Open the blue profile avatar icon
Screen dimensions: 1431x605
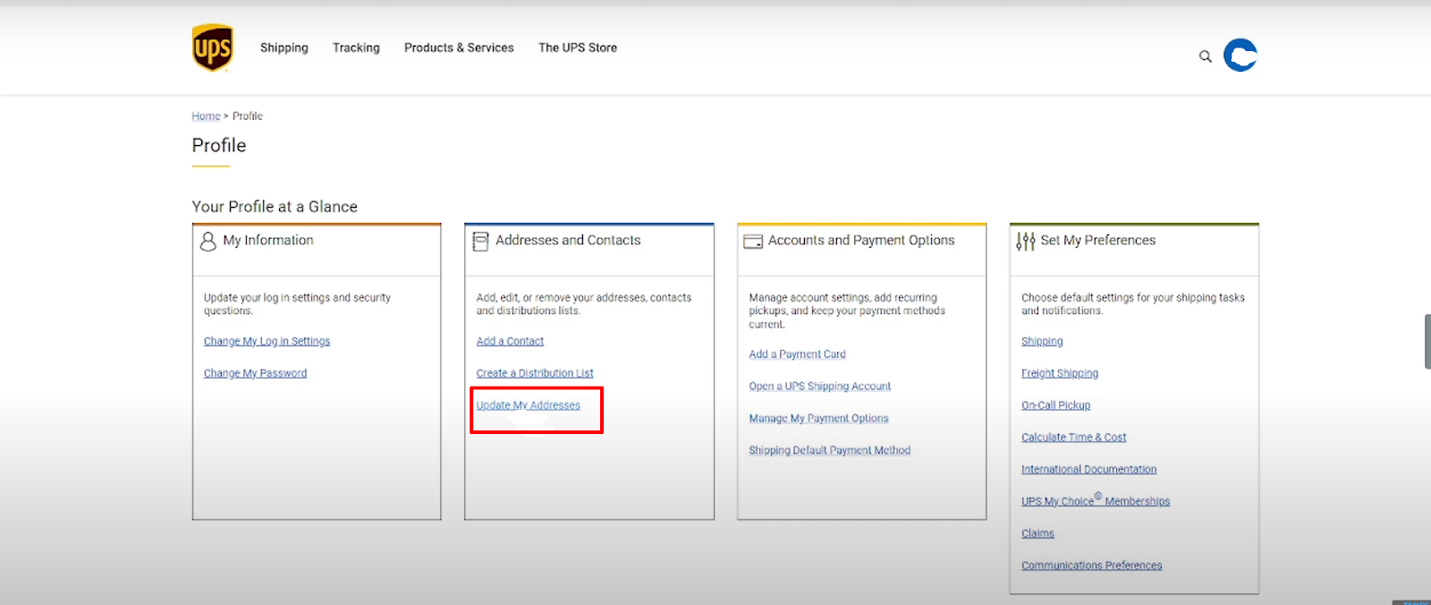tap(1240, 55)
